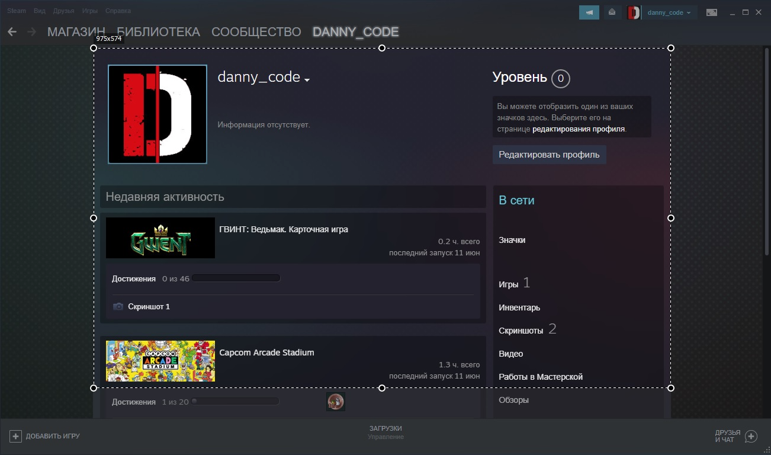Screen dimensions: 771x455
Task: Click the back navigation arrow
Action: point(12,32)
